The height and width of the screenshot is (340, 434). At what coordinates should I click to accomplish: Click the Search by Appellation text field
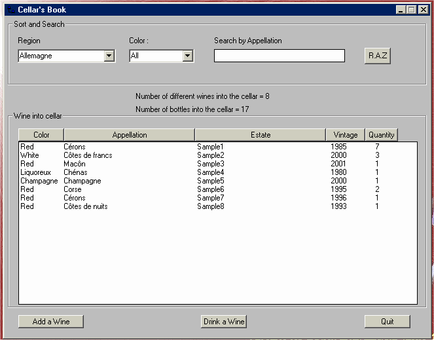279,56
